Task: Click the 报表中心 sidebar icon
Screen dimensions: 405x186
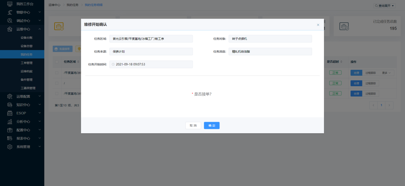Action: pyautogui.click(x=10, y=138)
